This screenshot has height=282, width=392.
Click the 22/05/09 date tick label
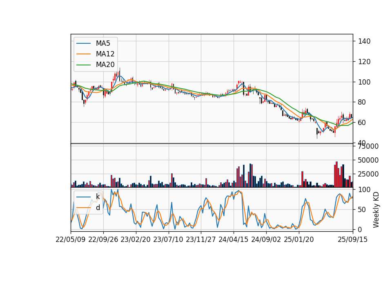pyautogui.click(x=71, y=239)
